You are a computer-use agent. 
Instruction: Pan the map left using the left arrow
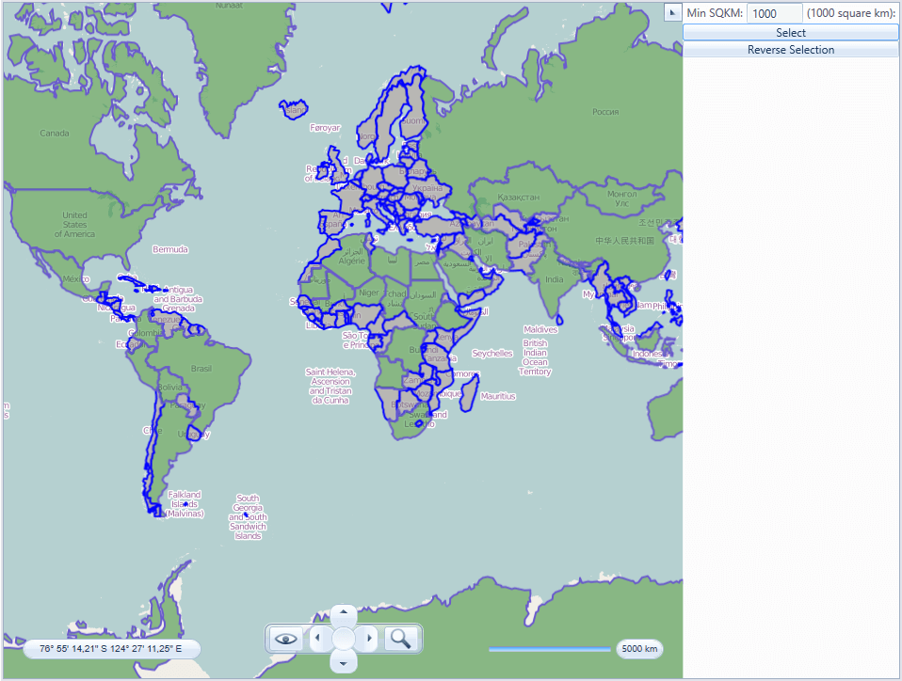tap(319, 638)
